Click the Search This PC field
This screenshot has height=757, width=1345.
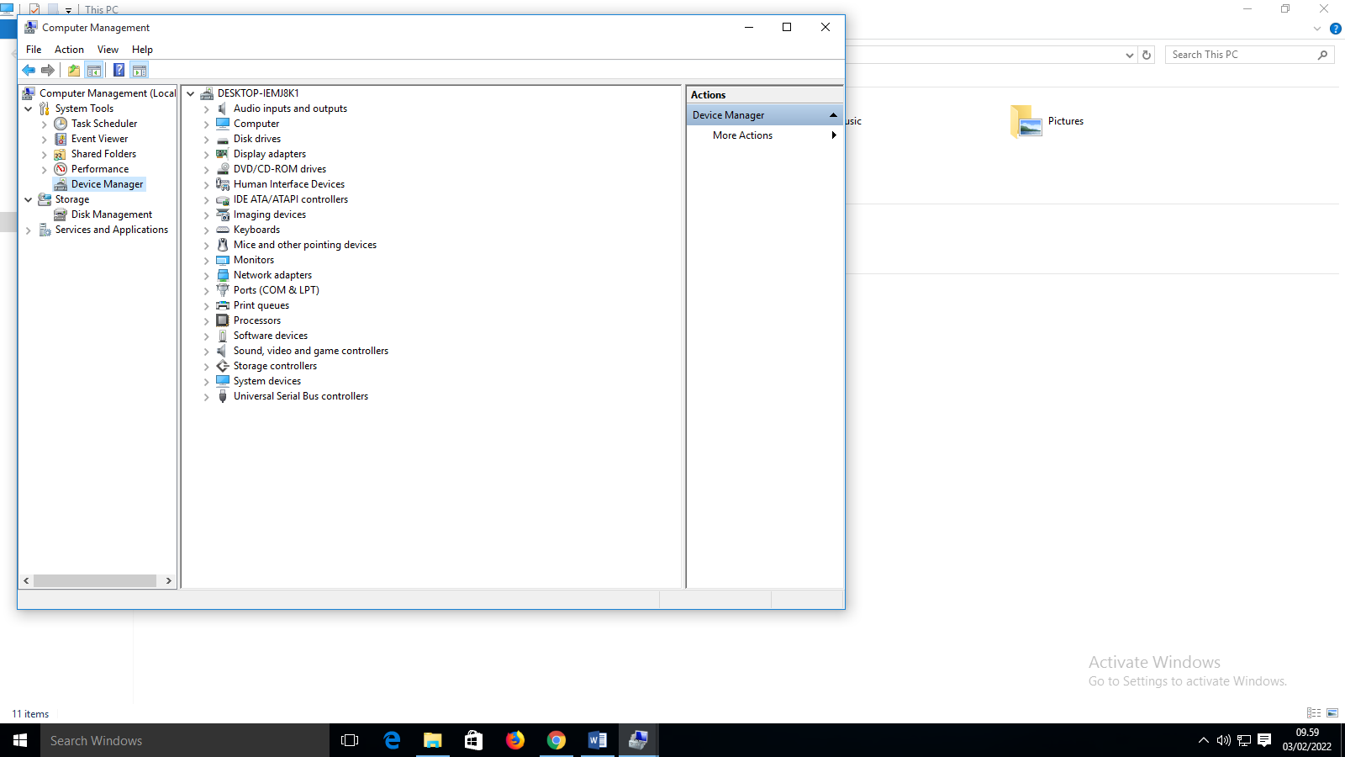(x=1240, y=55)
